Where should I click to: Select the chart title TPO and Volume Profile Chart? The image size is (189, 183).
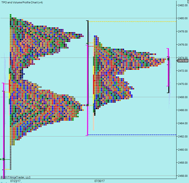pos(22,2)
